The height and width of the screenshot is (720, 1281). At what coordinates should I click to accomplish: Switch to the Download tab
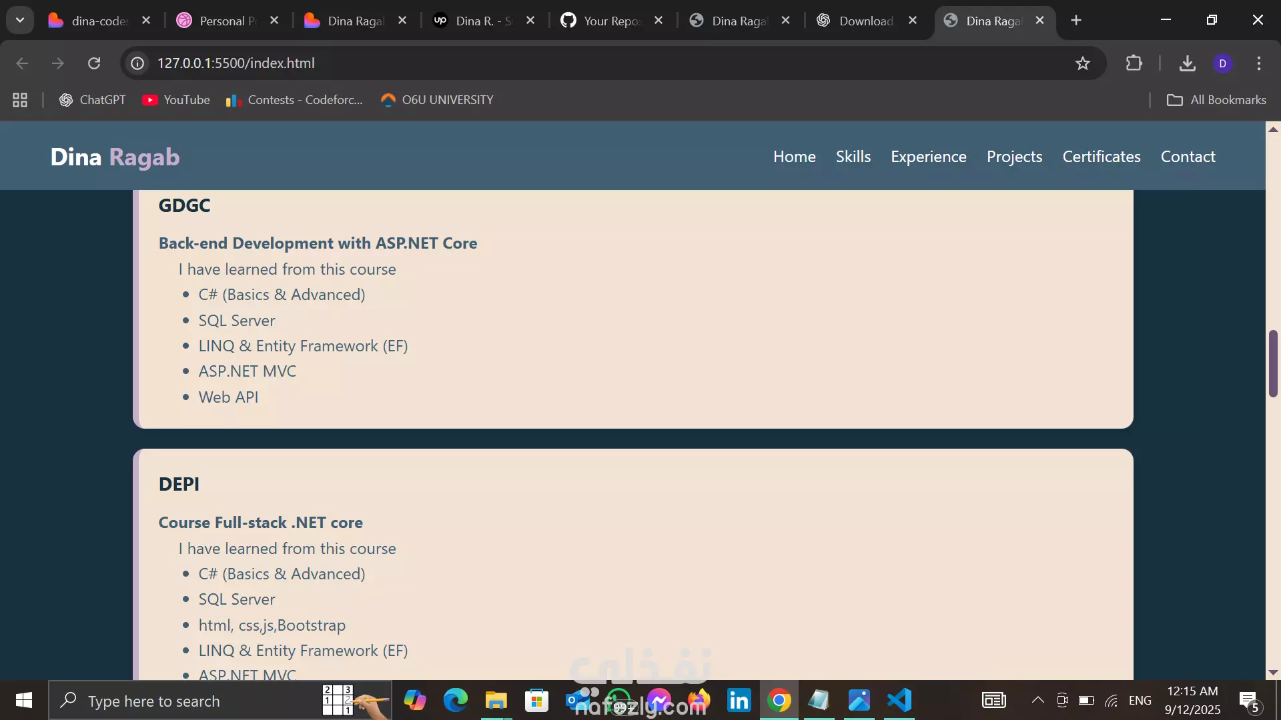[x=861, y=21]
